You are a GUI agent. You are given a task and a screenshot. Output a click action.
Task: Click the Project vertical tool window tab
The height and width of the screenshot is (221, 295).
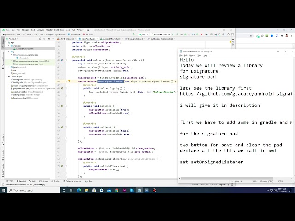(x=3, y=43)
